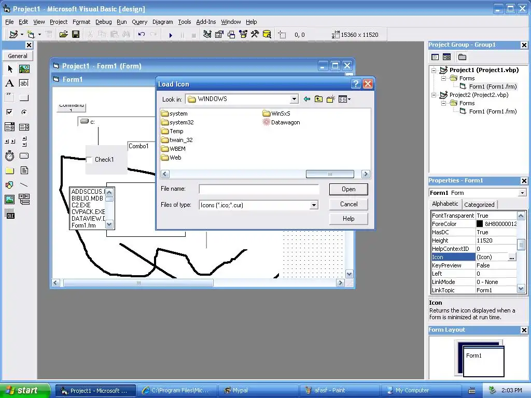Collapse the Forms folder under Project1
This screenshot has width=531, height=398.
coord(444,79)
